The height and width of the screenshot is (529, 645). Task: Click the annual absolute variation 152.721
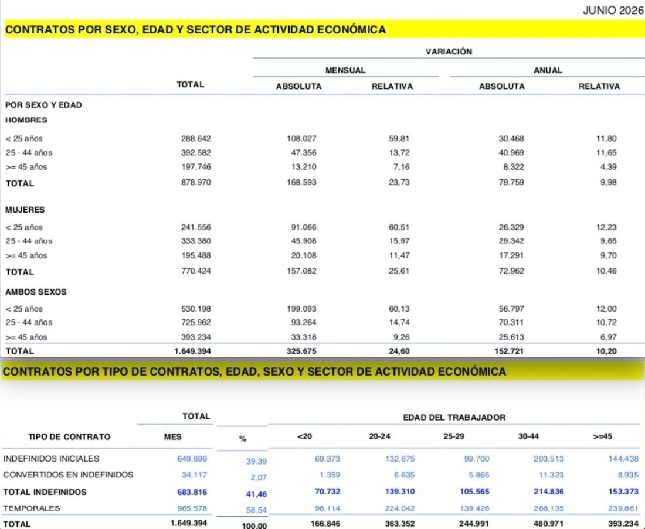509,351
